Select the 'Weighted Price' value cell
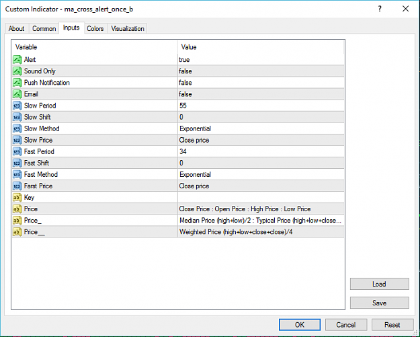Image resolution: width=420 pixels, height=337 pixels. pos(261,232)
